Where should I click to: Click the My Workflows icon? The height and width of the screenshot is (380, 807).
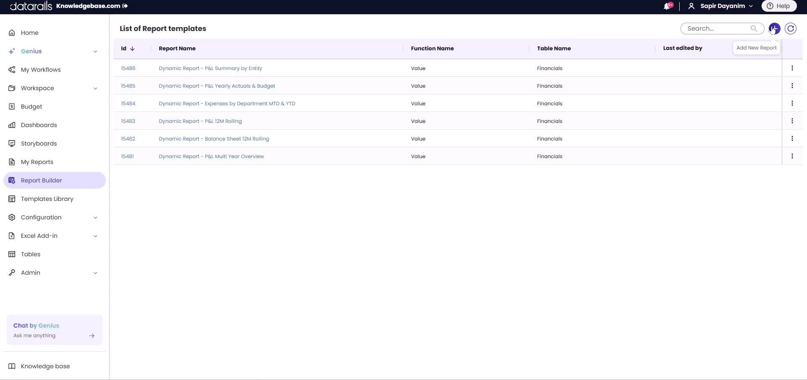(12, 70)
